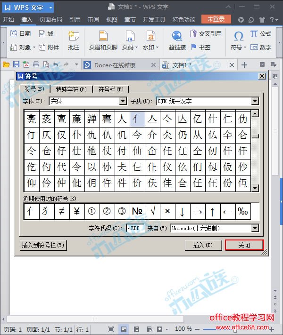The image size is (283, 335).
Task: Add a new document tab with plus
Action: (244, 65)
